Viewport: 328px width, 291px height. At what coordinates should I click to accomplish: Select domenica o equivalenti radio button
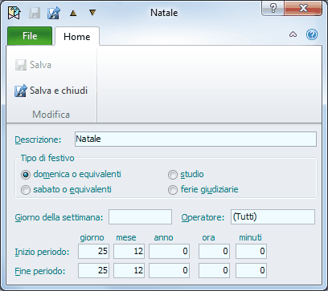point(26,175)
